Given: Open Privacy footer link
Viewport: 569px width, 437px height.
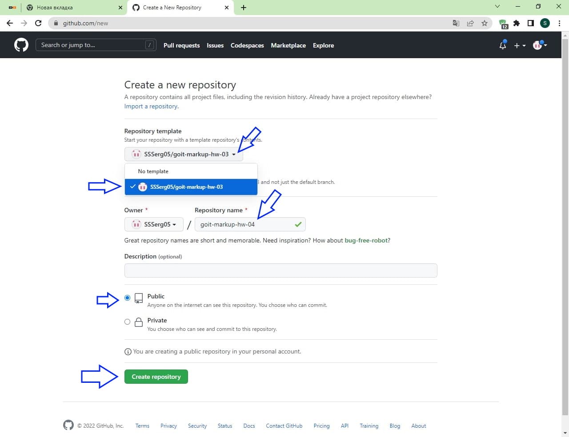Looking at the screenshot, I should click(x=168, y=425).
